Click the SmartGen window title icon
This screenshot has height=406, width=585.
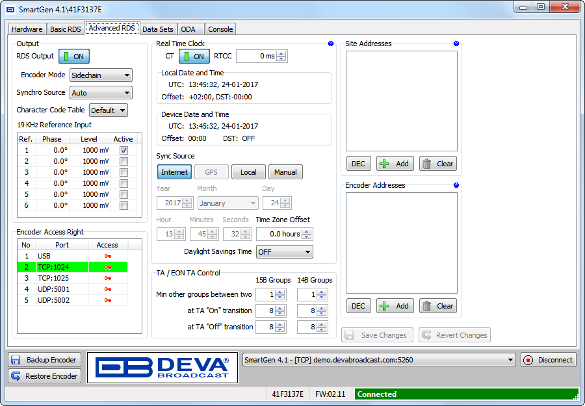(x=10, y=10)
